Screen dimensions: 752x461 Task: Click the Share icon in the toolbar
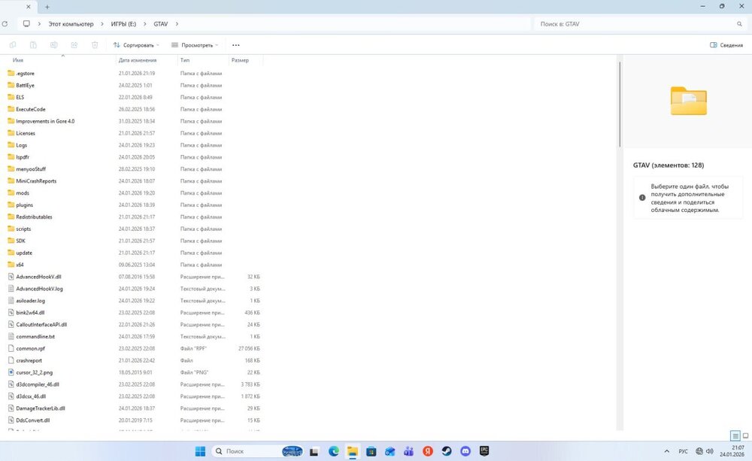tap(74, 45)
